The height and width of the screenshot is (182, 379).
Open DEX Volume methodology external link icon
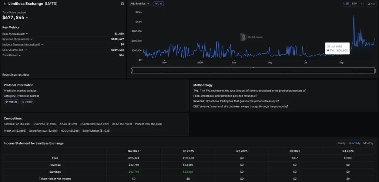click(287, 106)
